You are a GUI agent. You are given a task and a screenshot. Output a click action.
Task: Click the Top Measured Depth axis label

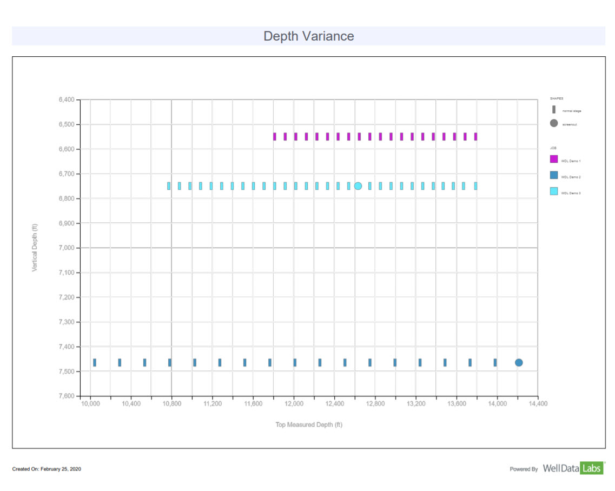pyautogui.click(x=308, y=425)
